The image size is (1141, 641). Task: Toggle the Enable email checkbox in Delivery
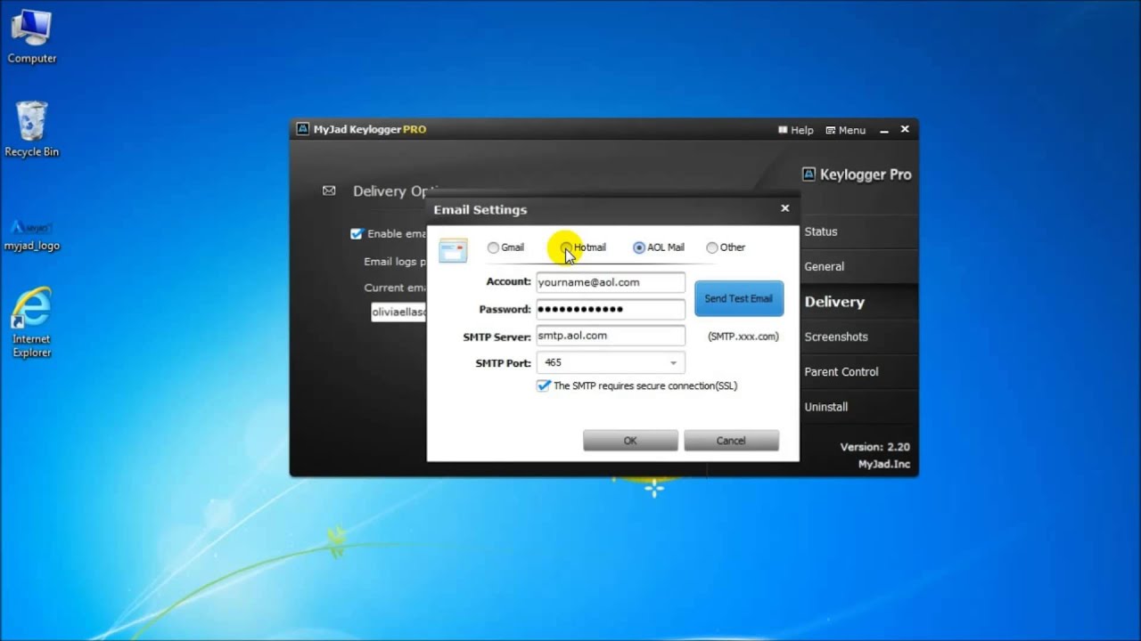pyautogui.click(x=357, y=233)
